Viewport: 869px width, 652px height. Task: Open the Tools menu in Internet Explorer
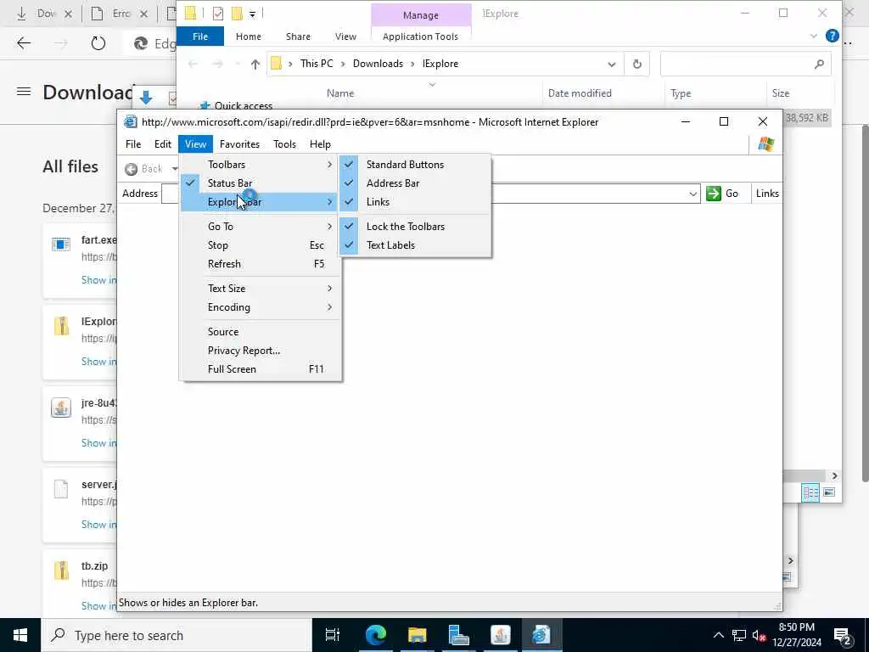(x=284, y=144)
